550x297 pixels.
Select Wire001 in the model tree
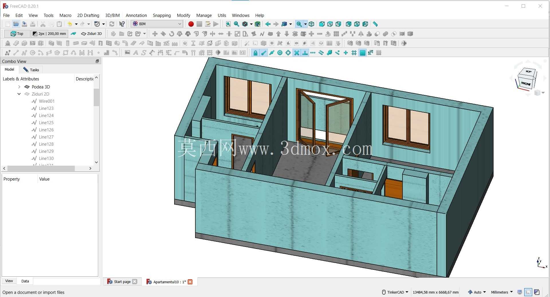pyautogui.click(x=47, y=101)
